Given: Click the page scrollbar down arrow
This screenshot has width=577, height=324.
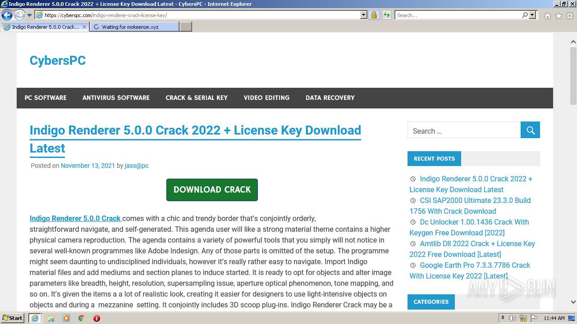Looking at the screenshot, I should (x=573, y=302).
